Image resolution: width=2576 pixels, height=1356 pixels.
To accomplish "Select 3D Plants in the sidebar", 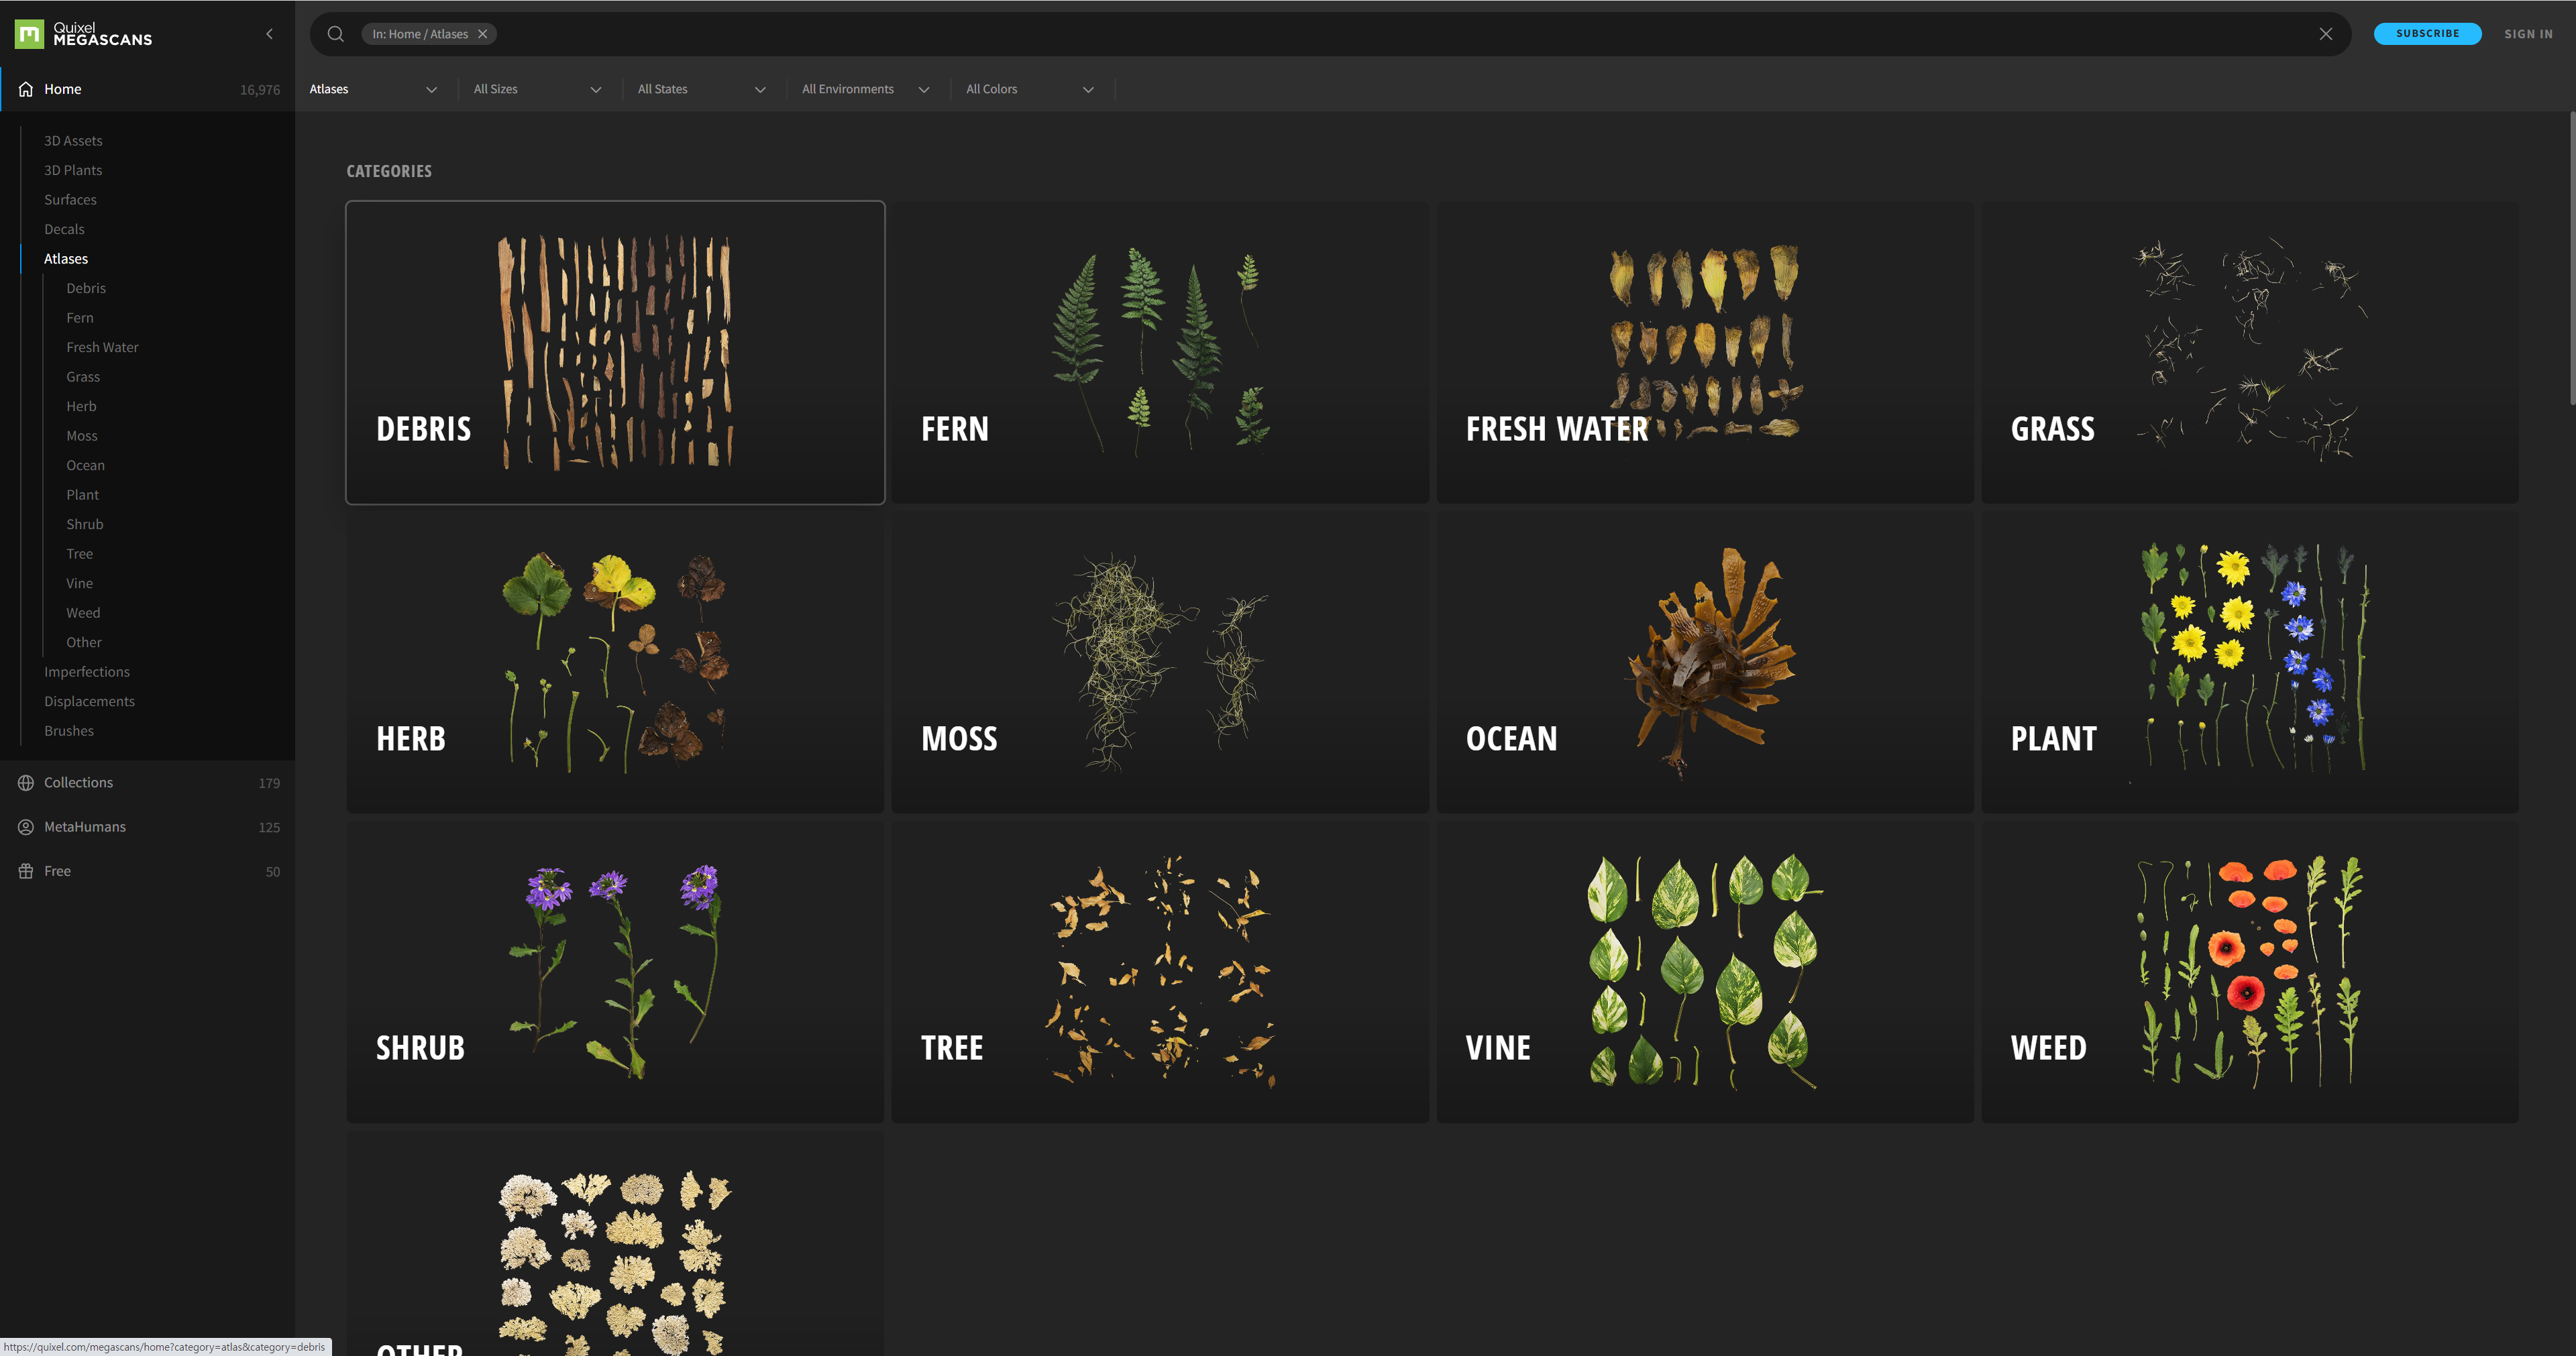I will (73, 170).
